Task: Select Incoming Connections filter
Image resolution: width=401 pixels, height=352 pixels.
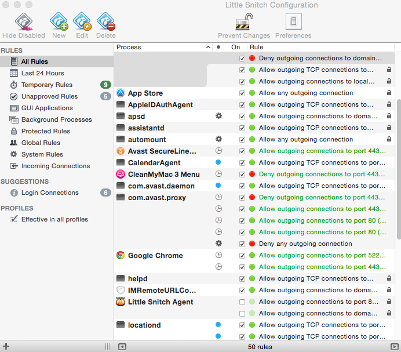Action: (57, 166)
